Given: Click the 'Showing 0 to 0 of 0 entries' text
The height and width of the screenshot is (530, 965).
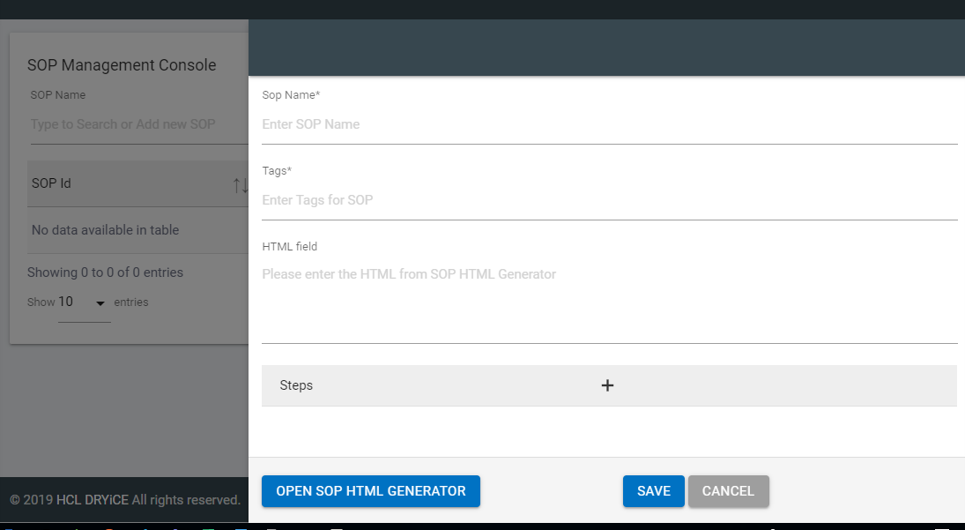Looking at the screenshot, I should [x=106, y=272].
